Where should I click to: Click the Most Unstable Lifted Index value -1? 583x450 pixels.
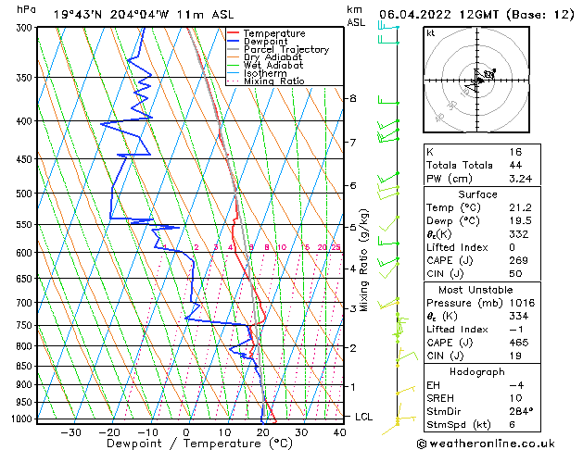coord(516,330)
